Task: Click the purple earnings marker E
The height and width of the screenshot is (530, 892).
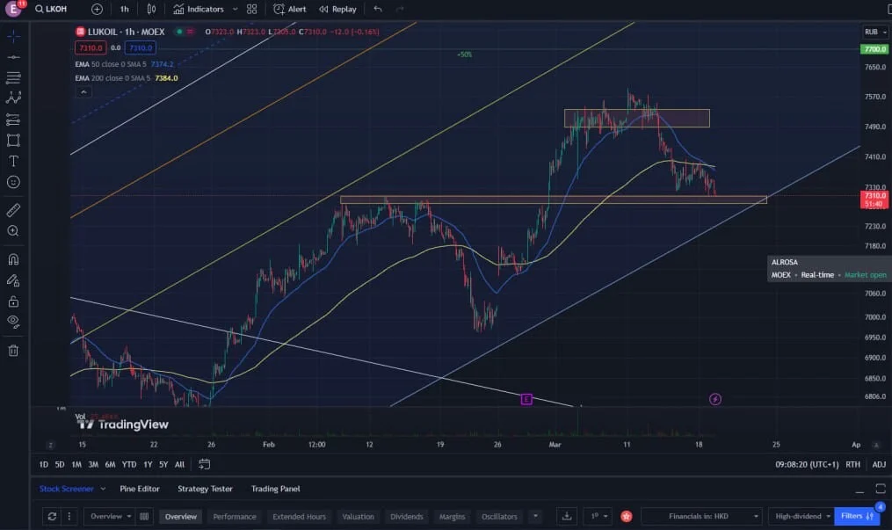Action: (526, 399)
